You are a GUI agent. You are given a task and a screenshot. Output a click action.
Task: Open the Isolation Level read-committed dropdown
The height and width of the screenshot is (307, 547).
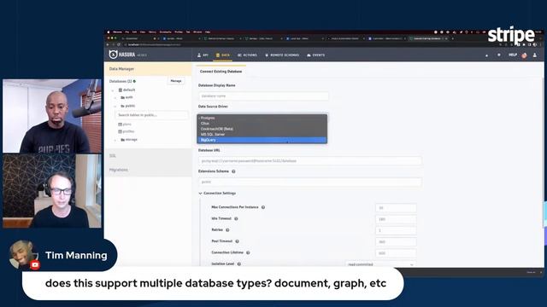coord(380,264)
